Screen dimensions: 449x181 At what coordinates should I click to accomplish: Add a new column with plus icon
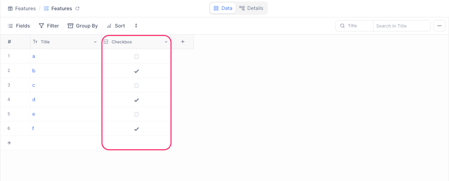pyautogui.click(x=183, y=42)
